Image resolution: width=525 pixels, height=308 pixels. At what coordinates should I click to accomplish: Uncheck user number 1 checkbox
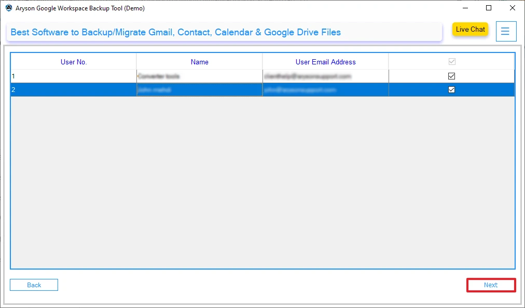tap(451, 76)
